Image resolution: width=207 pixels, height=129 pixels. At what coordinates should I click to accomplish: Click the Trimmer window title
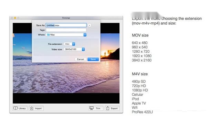pyautogui.click(x=66, y=18)
